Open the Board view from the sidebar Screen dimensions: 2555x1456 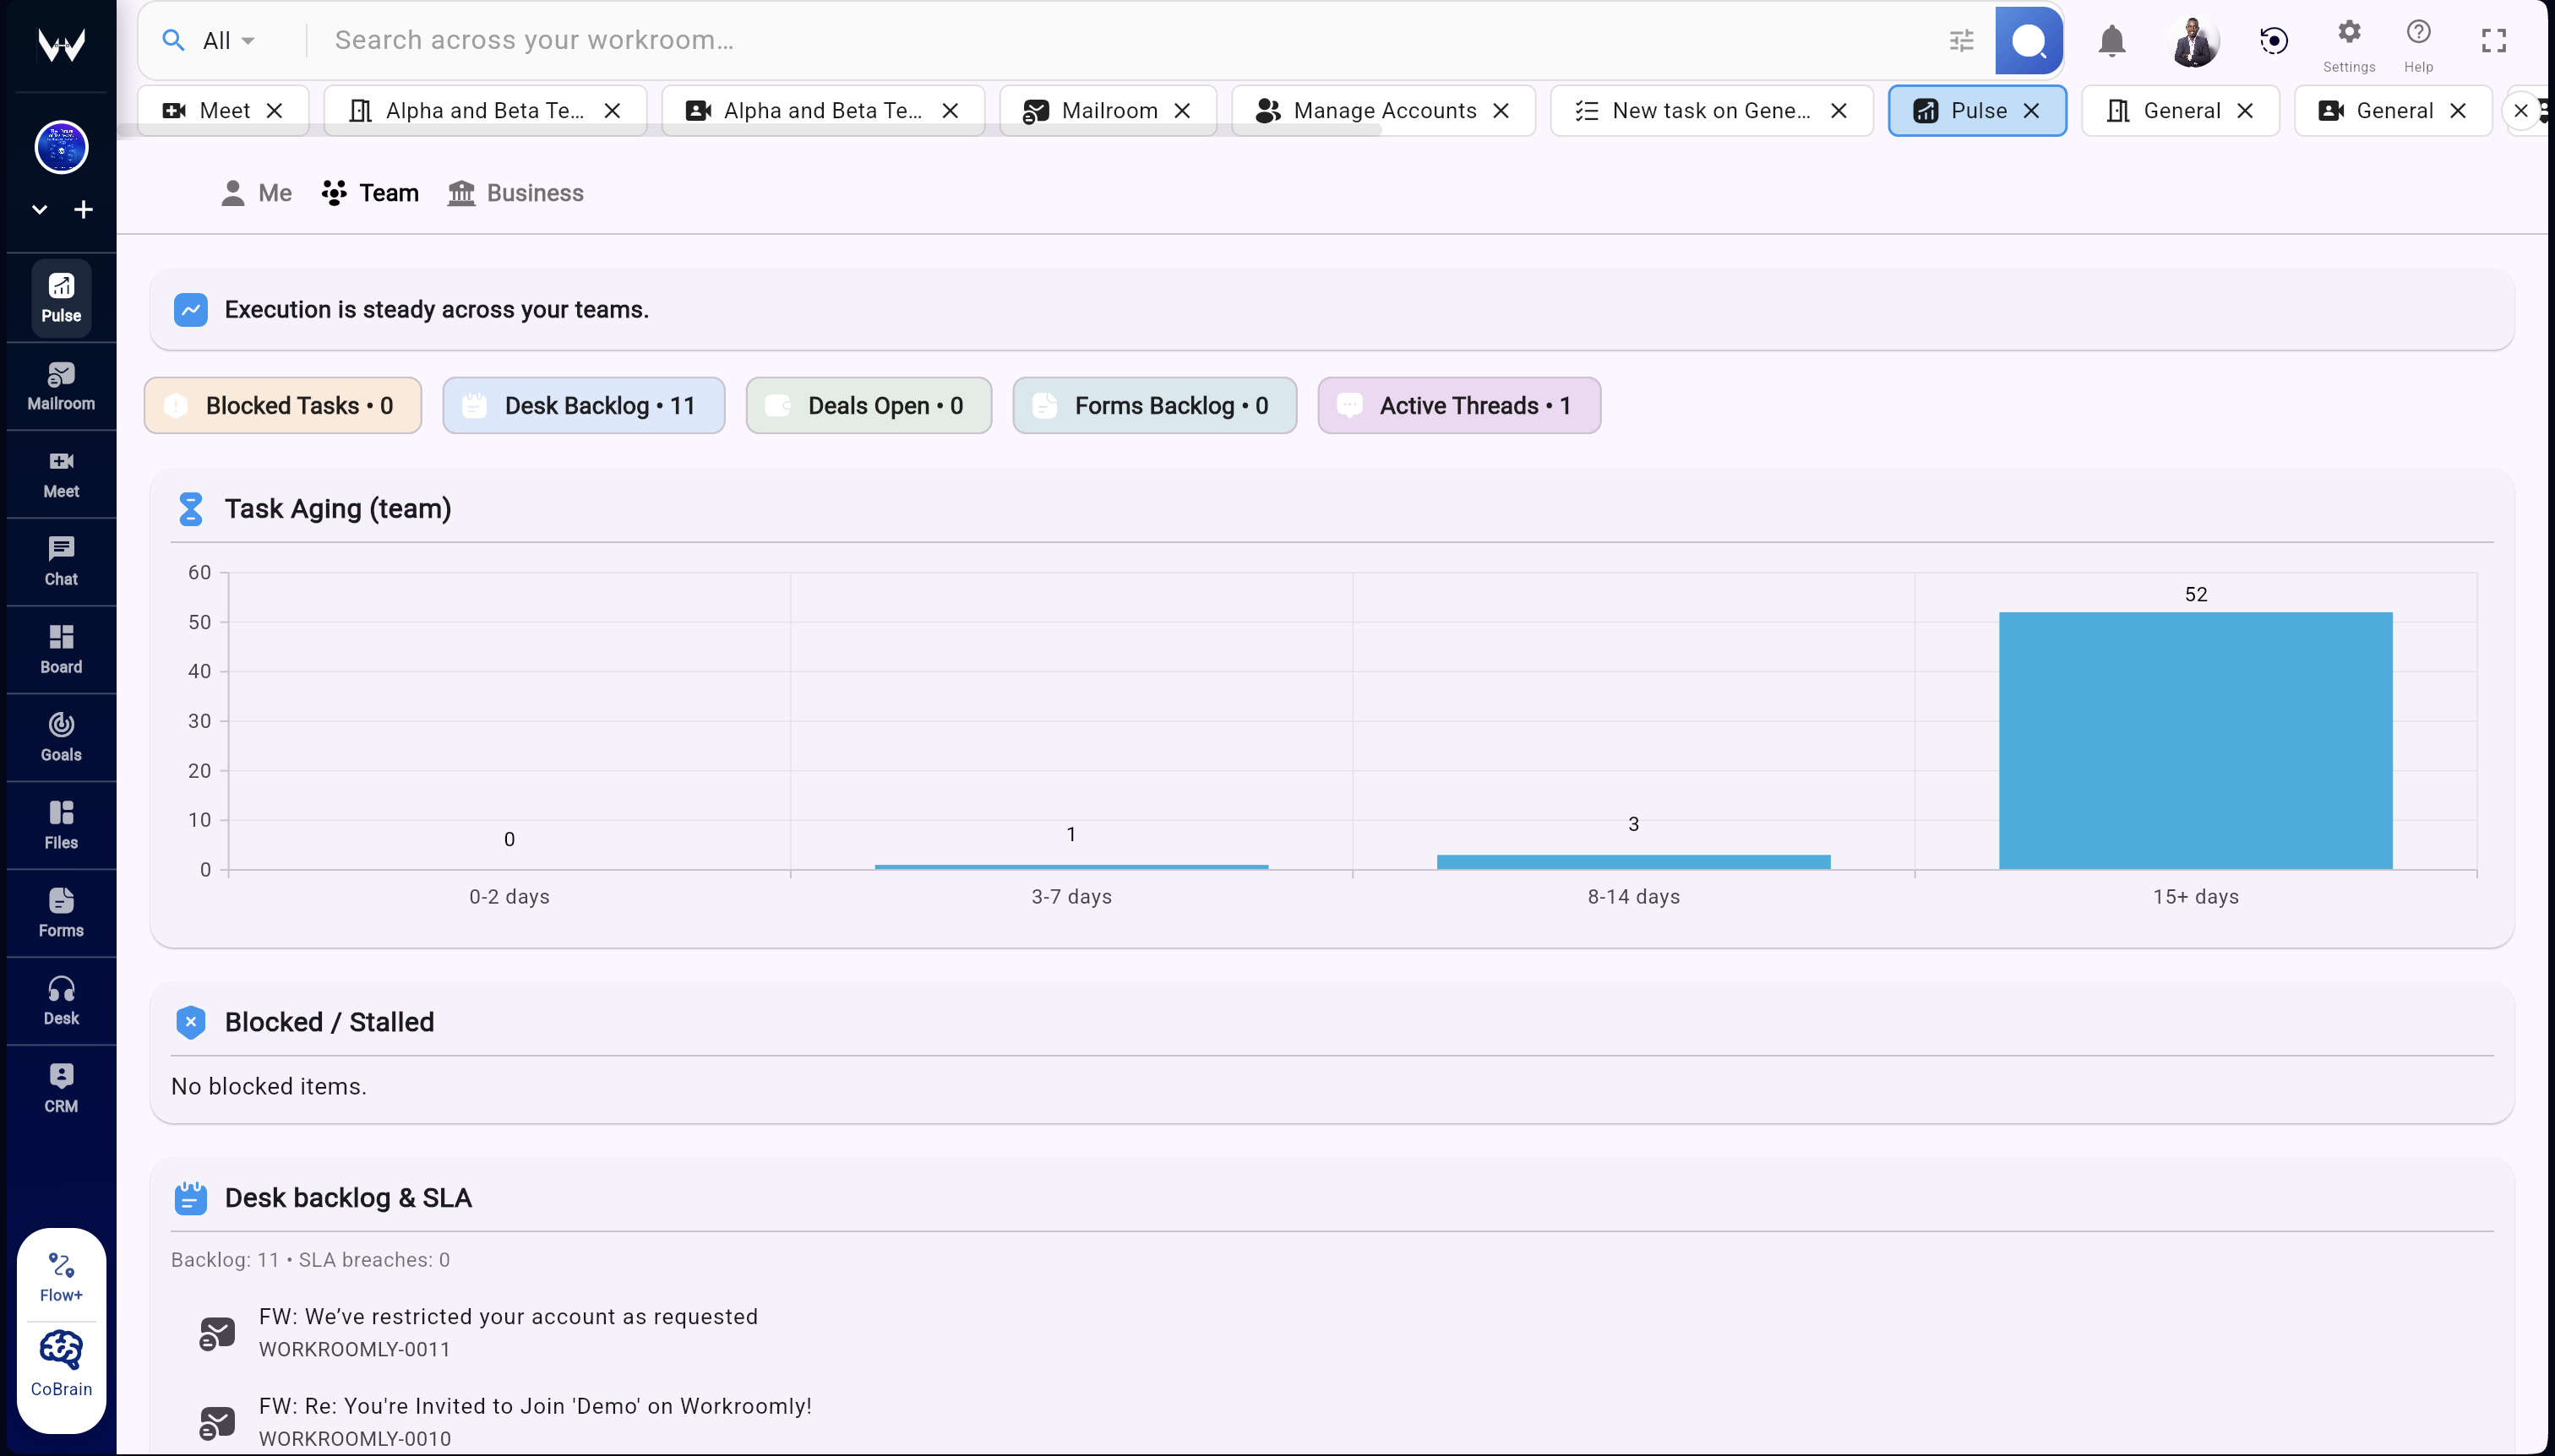60,649
